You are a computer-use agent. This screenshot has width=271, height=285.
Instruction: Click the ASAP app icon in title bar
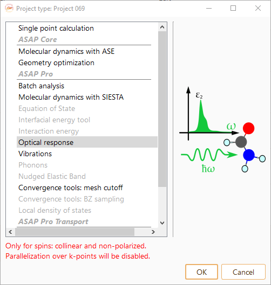[x=9, y=8]
